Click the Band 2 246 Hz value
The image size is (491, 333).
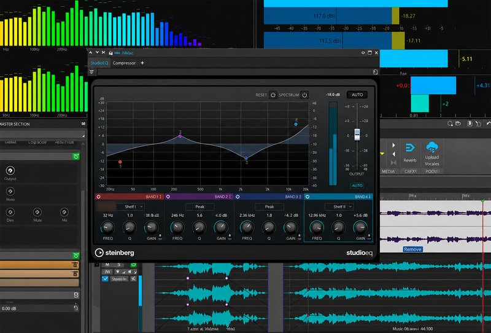click(x=177, y=216)
